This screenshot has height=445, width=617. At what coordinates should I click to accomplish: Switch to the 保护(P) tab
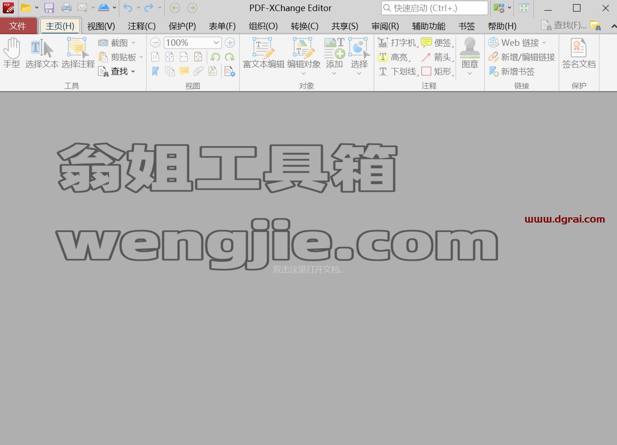coord(182,26)
